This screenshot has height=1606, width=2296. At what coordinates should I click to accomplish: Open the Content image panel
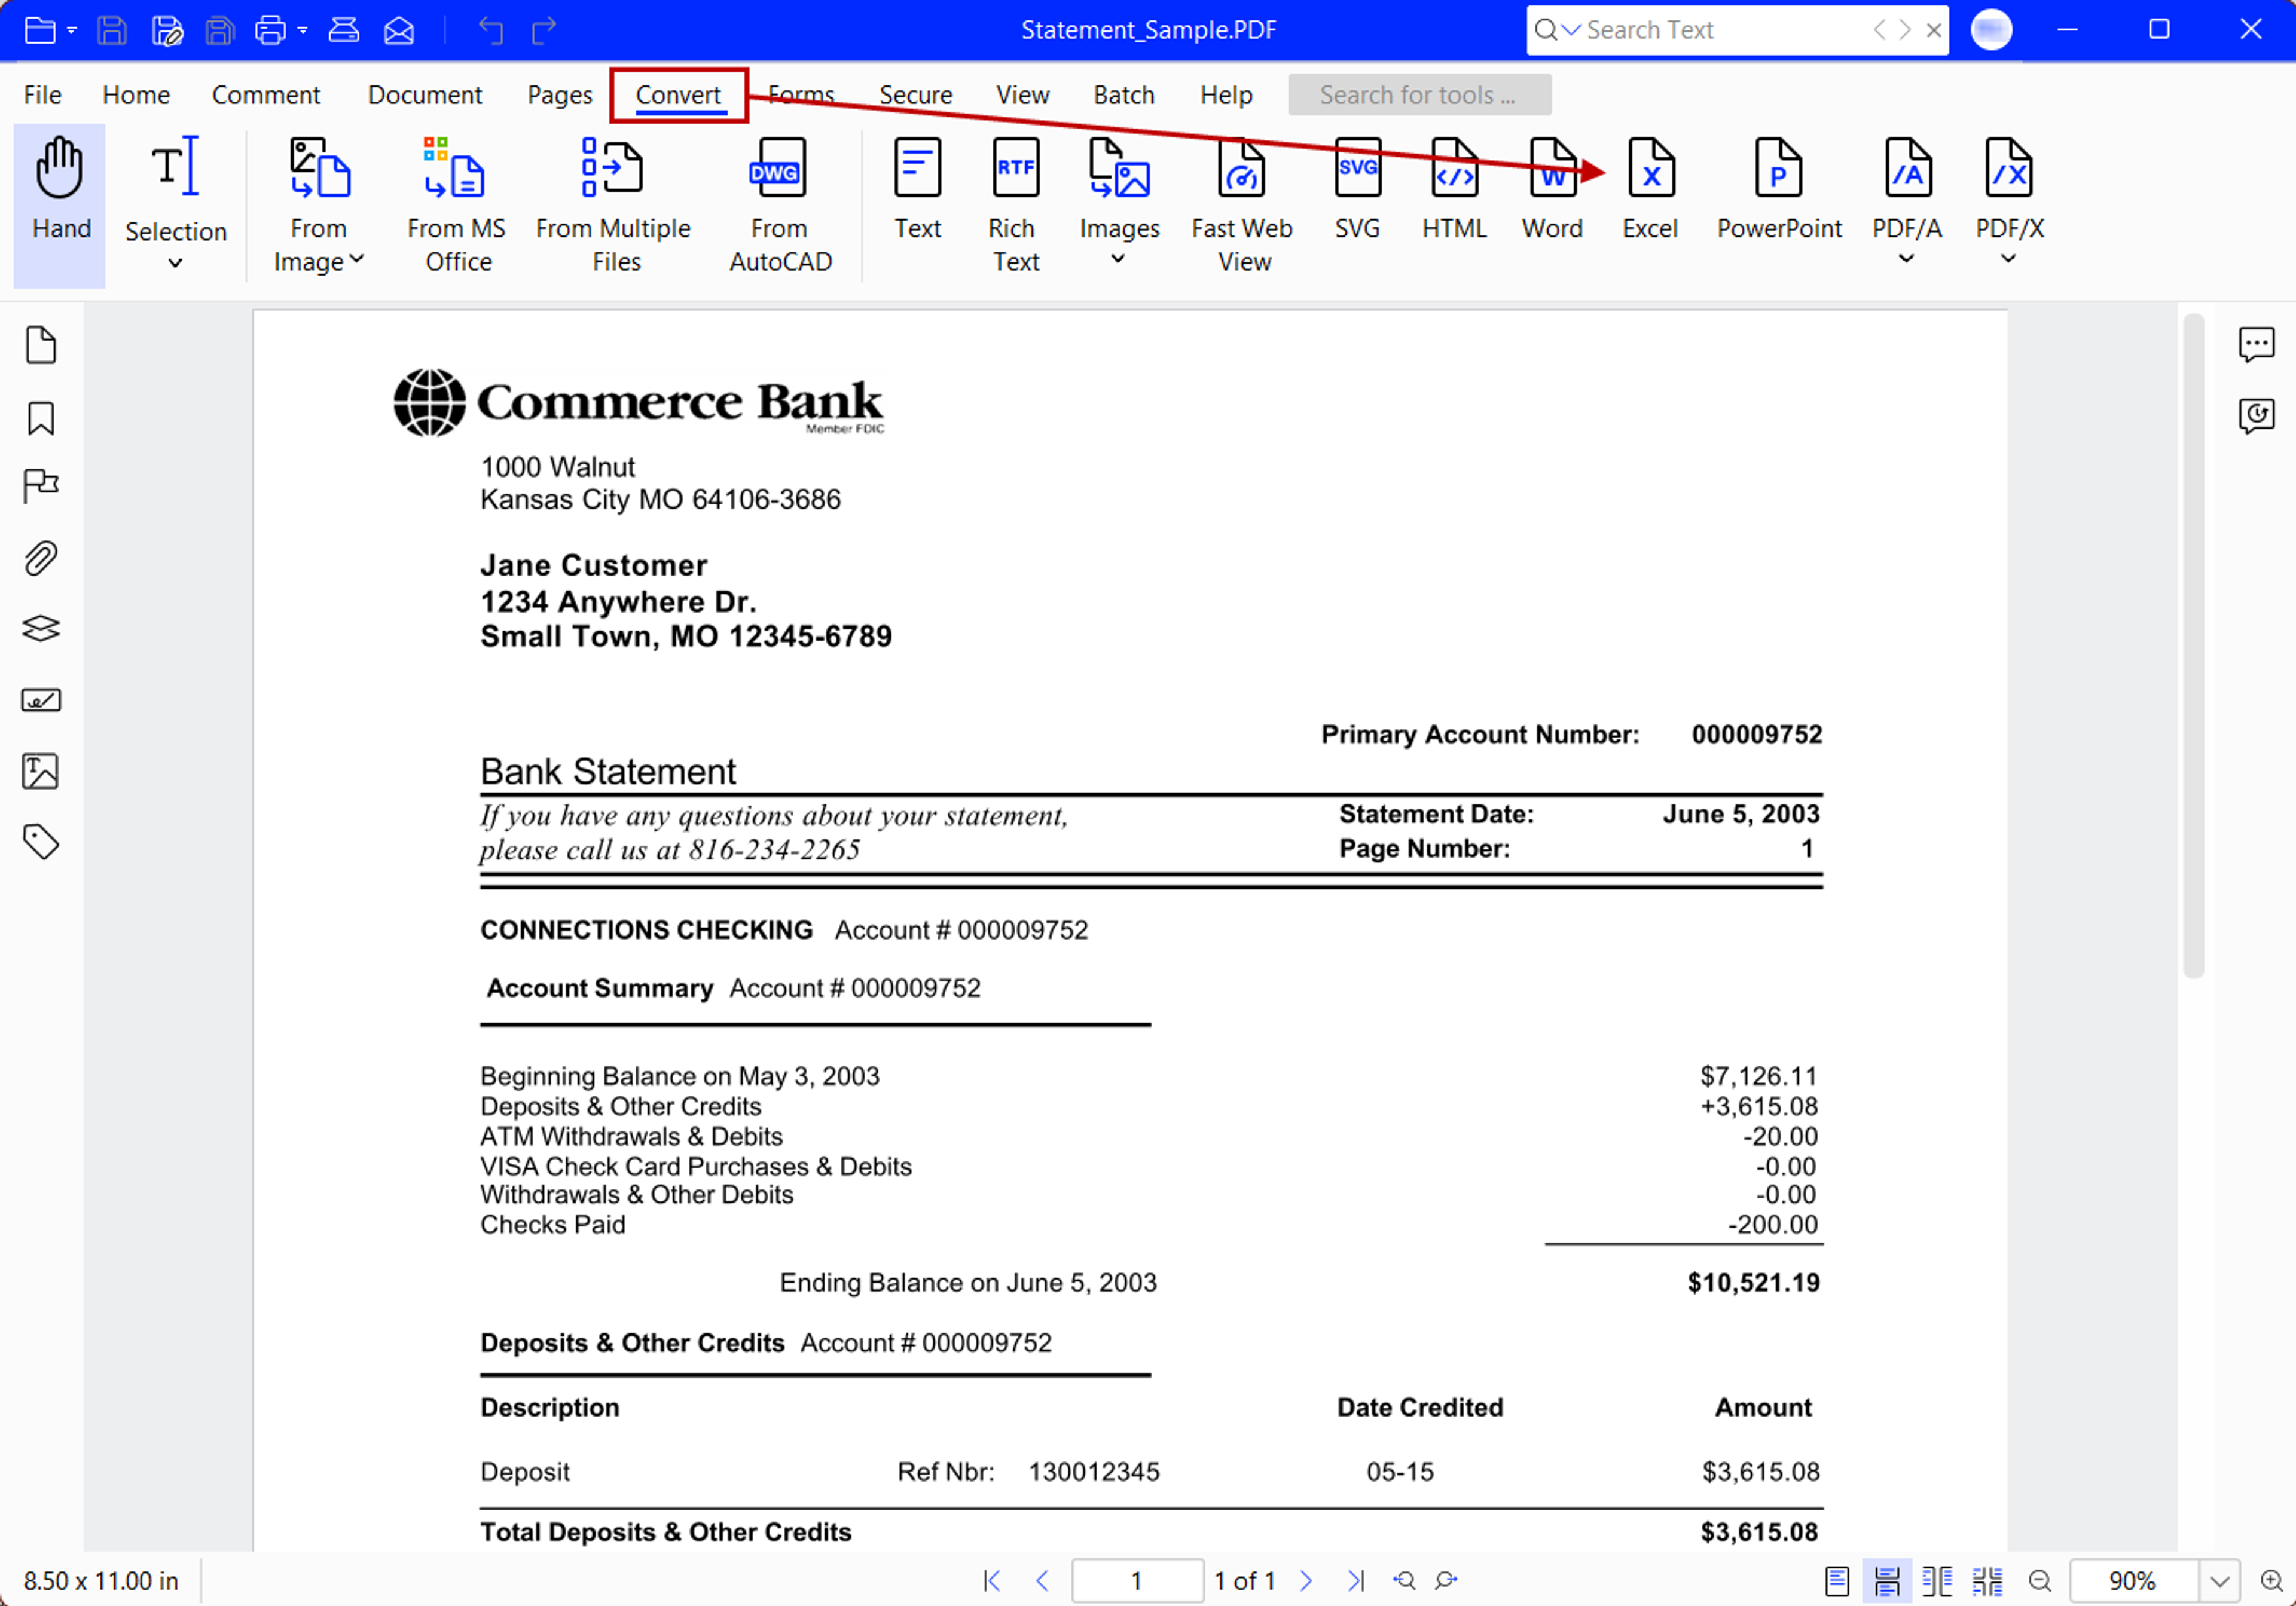click(41, 770)
